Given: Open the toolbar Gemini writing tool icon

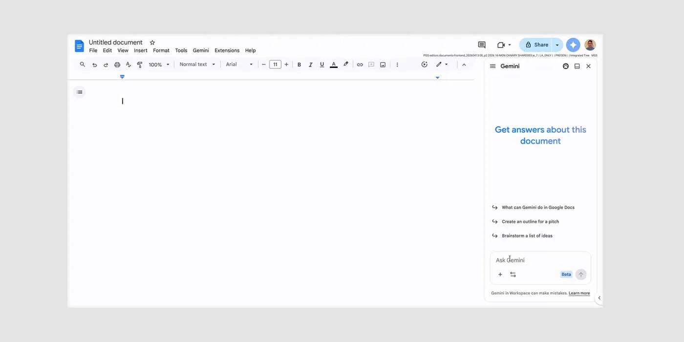Looking at the screenshot, I should click(425, 64).
